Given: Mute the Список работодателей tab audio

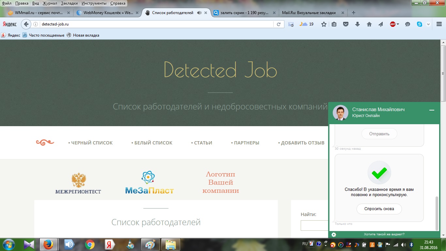Looking at the screenshot, I should click(199, 13).
